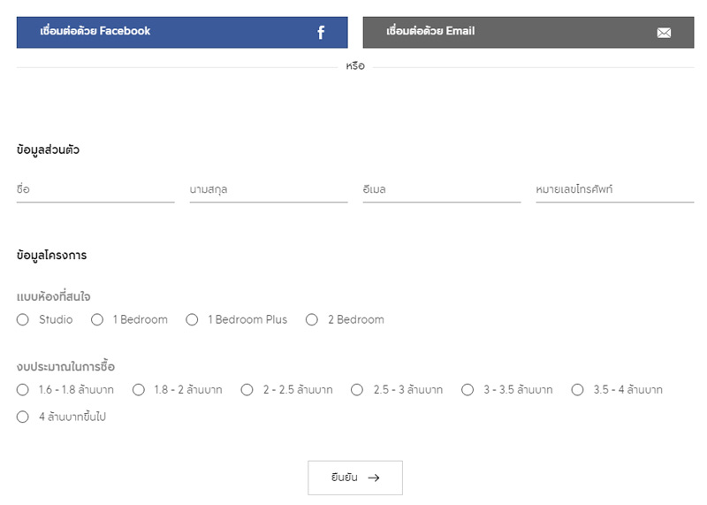Image resolution: width=707 pixels, height=505 pixels.
Task: Focus the หมายเลขโทรศัพท์ phone field
Action: 614,189
